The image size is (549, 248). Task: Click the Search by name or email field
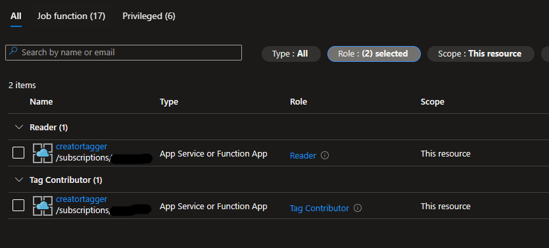(124, 53)
